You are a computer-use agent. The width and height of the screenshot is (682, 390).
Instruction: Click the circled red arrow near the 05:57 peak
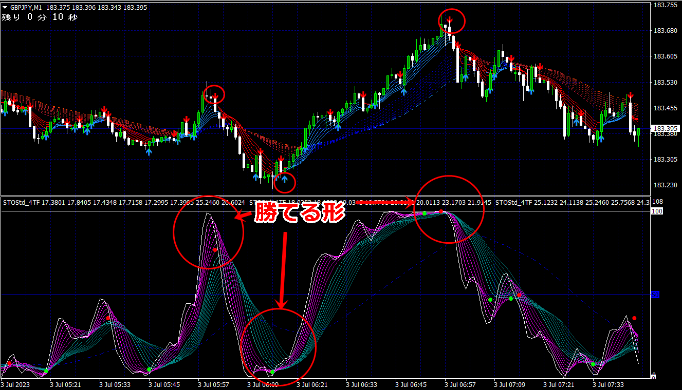(215, 96)
